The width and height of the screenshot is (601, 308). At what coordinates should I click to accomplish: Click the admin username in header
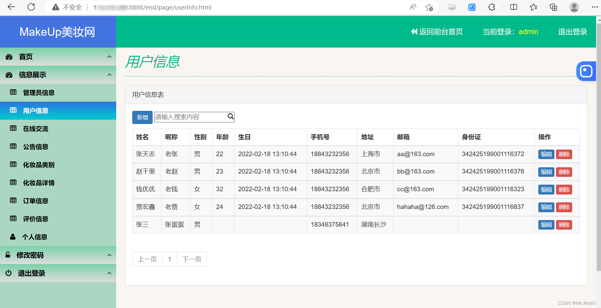(x=528, y=31)
